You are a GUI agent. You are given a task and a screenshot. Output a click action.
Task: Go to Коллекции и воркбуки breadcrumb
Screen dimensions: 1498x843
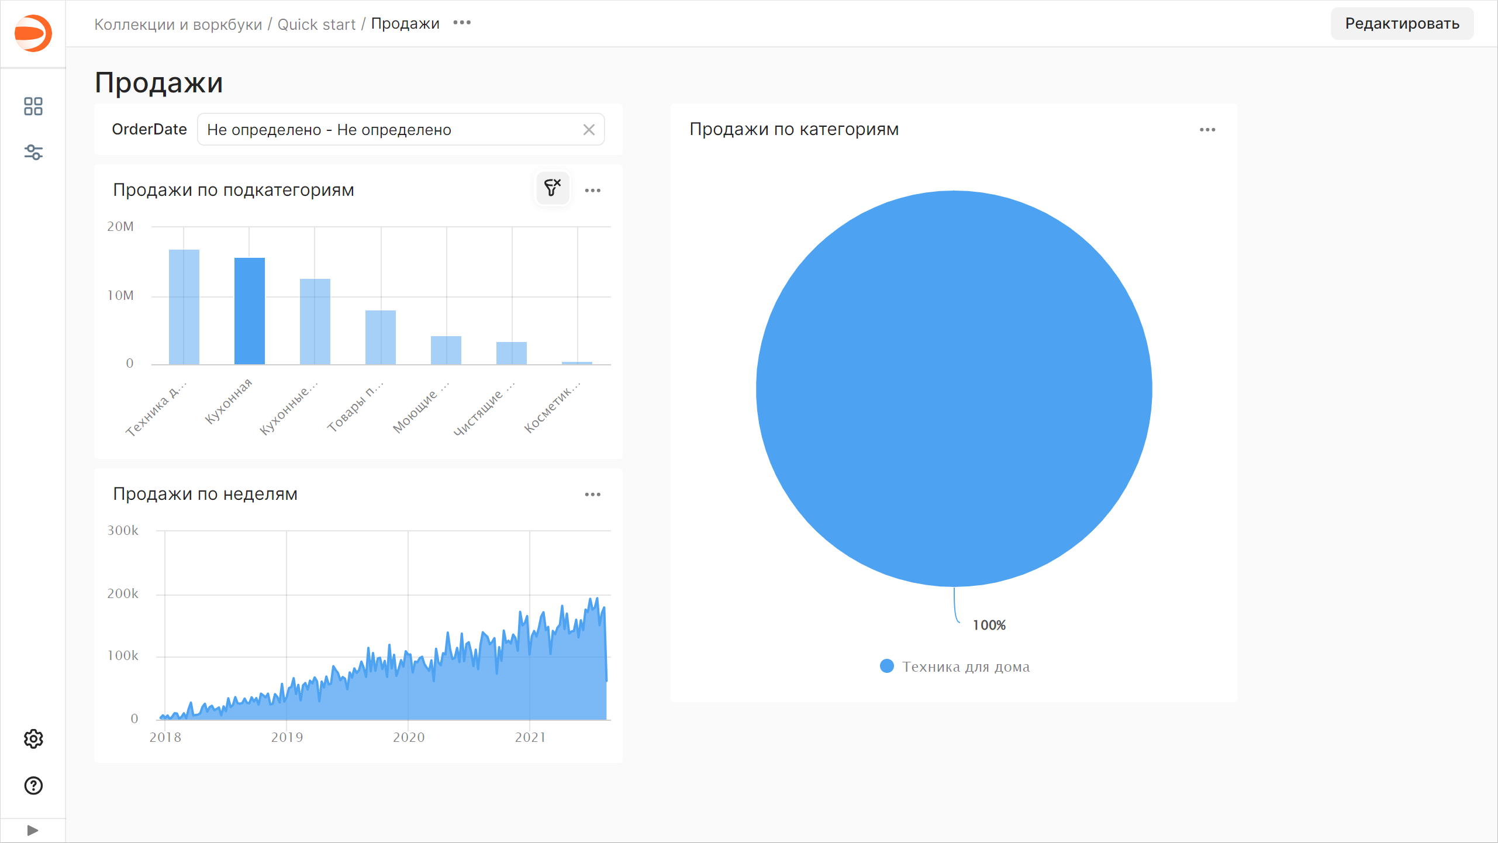point(178,25)
